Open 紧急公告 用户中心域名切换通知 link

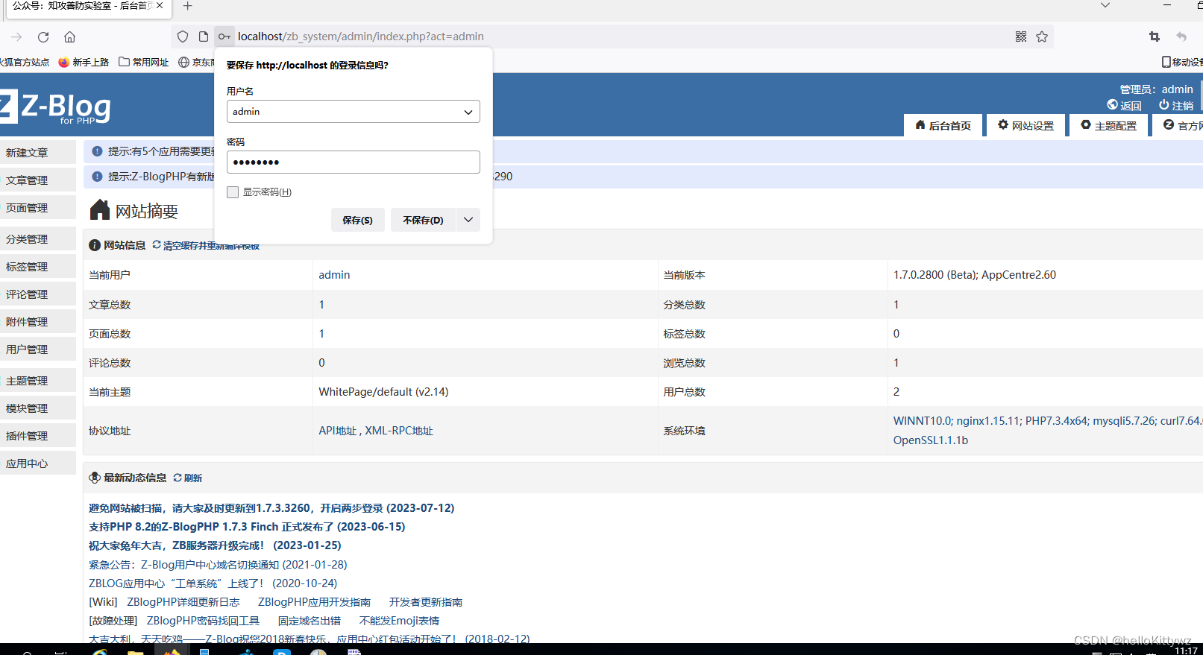(218, 565)
